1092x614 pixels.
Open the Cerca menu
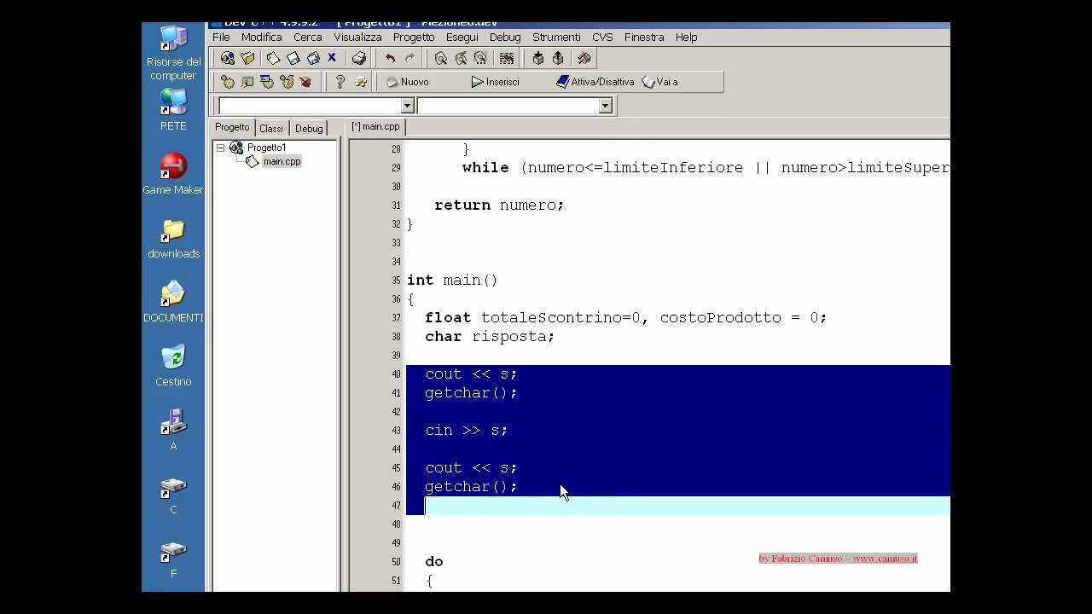tap(307, 37)
